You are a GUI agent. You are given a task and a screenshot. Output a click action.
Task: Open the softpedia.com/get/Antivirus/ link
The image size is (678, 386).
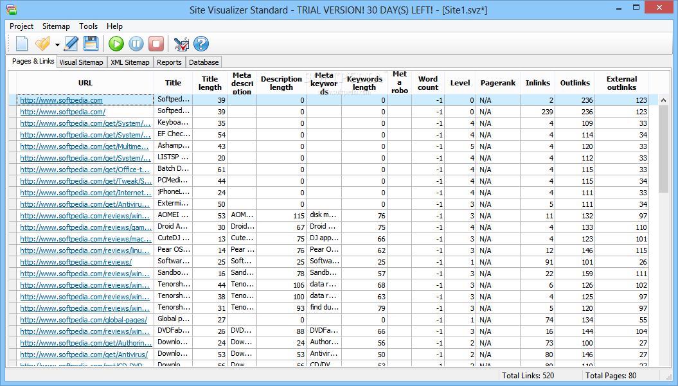point(84,355)
